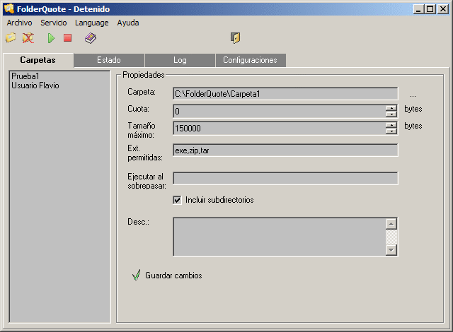Increase Tamaño máximo with up spinner arrow
Screen dimensions: 453x332
[x=391, y=125]
